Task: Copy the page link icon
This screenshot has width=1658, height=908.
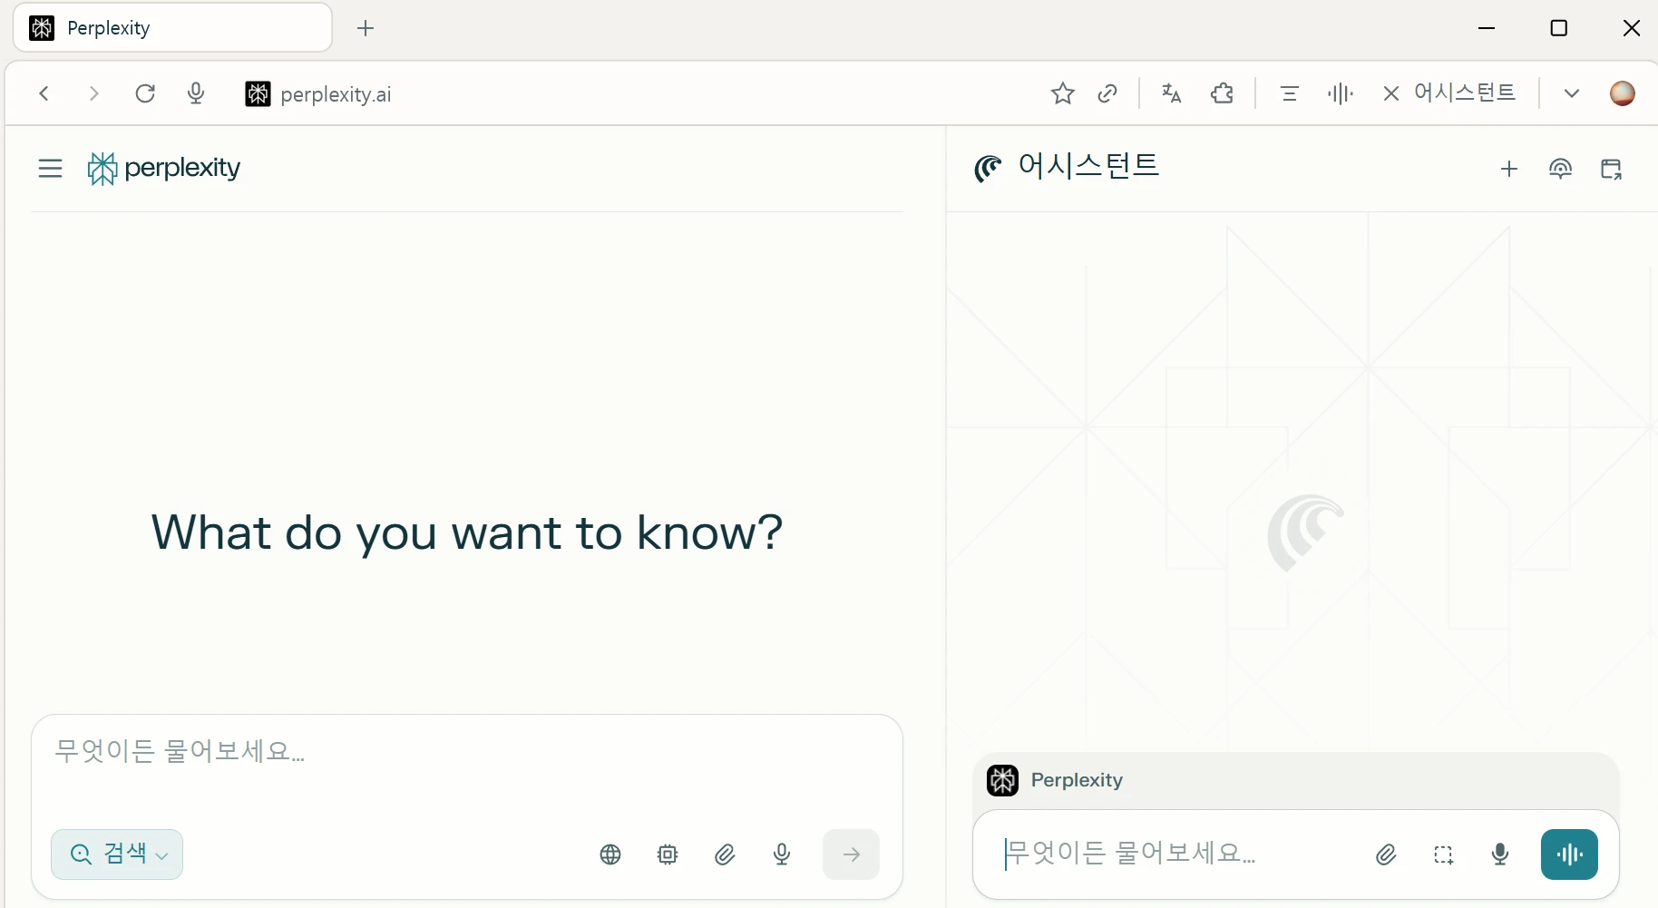Action: (1107, 93)
